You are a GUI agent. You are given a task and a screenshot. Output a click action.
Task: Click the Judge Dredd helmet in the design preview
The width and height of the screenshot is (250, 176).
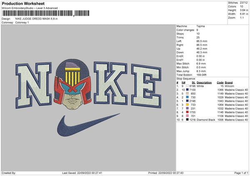[72, 84]
